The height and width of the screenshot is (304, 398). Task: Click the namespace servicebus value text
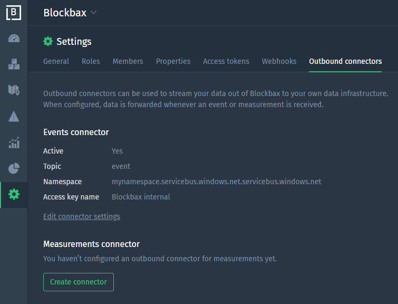(216, 182)
